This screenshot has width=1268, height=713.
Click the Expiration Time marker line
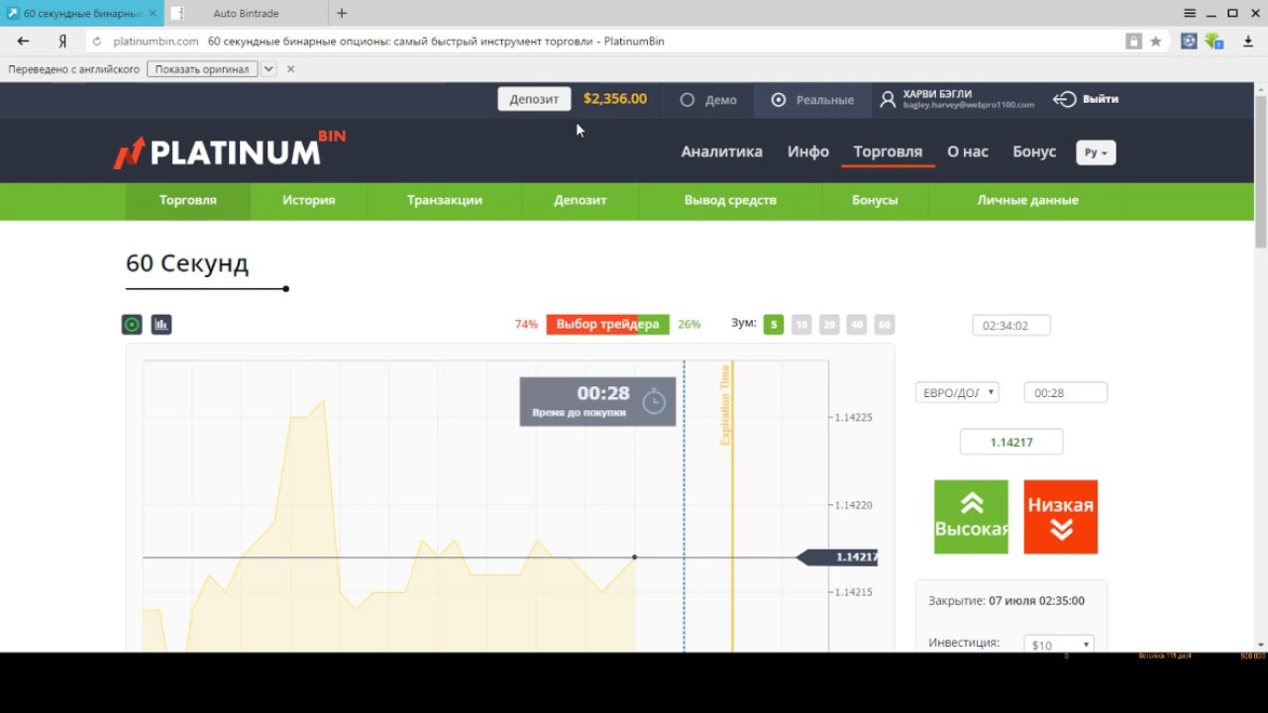731,505
